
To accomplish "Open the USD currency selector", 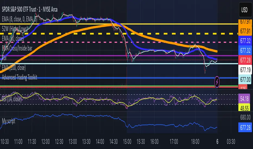I will (245, 10).
